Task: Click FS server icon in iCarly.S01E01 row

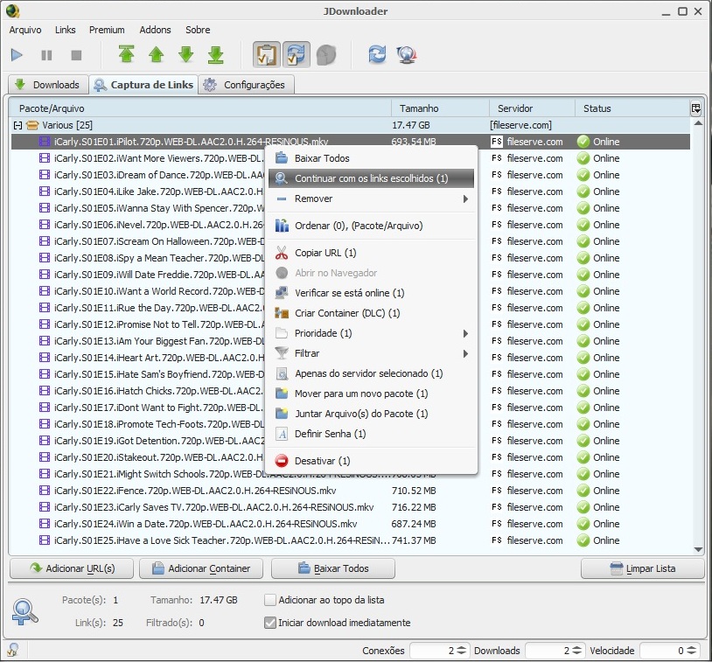Action: click(x=496, y=142)
